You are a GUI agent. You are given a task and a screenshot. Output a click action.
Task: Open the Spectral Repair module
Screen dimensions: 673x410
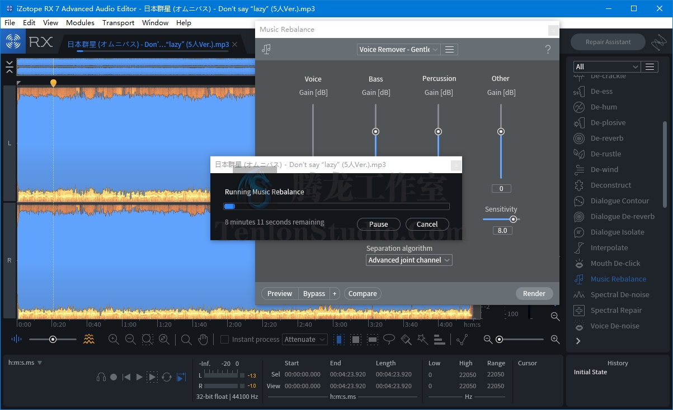(616, 310)
